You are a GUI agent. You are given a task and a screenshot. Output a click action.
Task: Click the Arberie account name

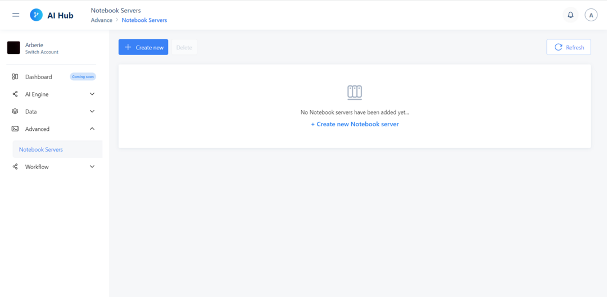click(x=34, y=45)
